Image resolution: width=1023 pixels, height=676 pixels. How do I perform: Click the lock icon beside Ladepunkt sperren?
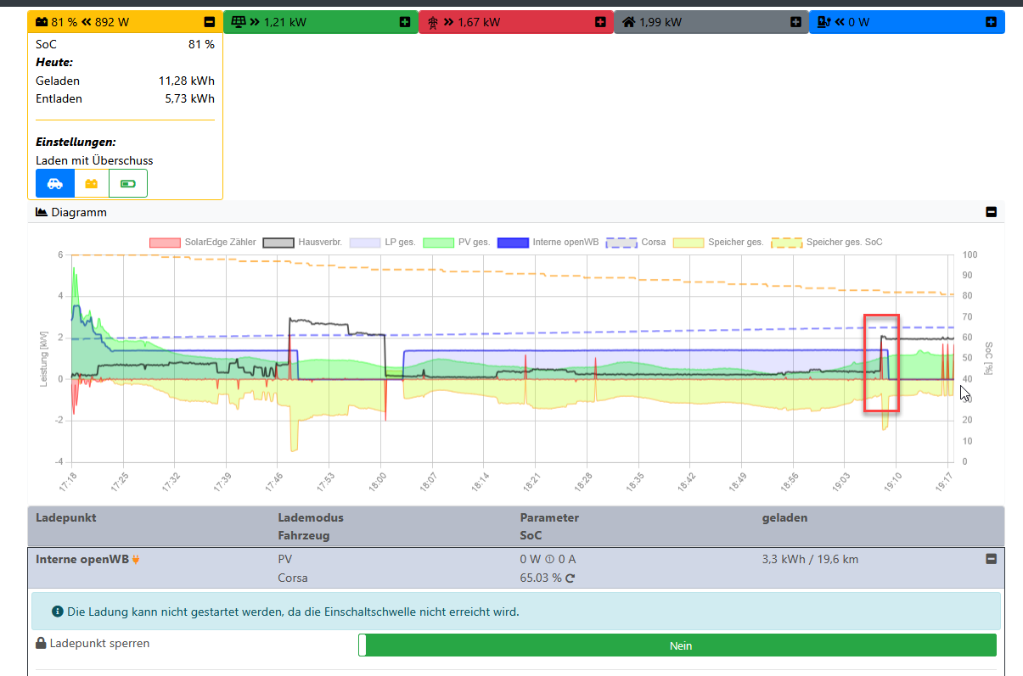pos(41,644)
